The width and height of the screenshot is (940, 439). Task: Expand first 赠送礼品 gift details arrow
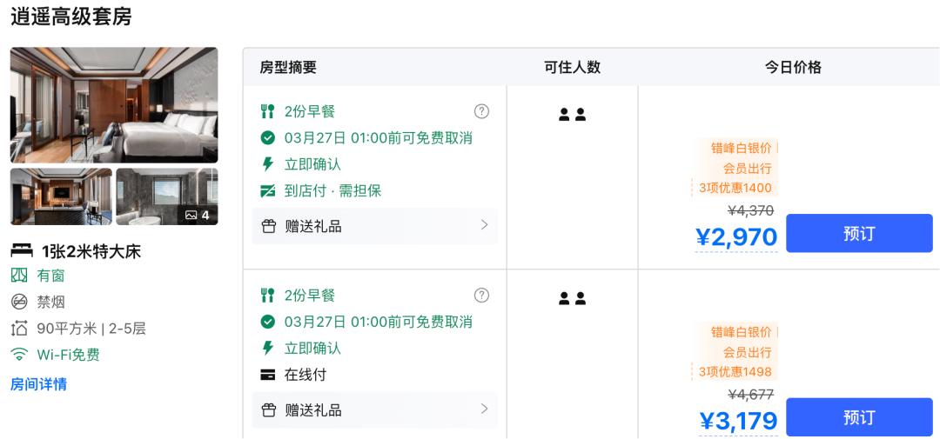pyautogui.click(x=485, y=225)
